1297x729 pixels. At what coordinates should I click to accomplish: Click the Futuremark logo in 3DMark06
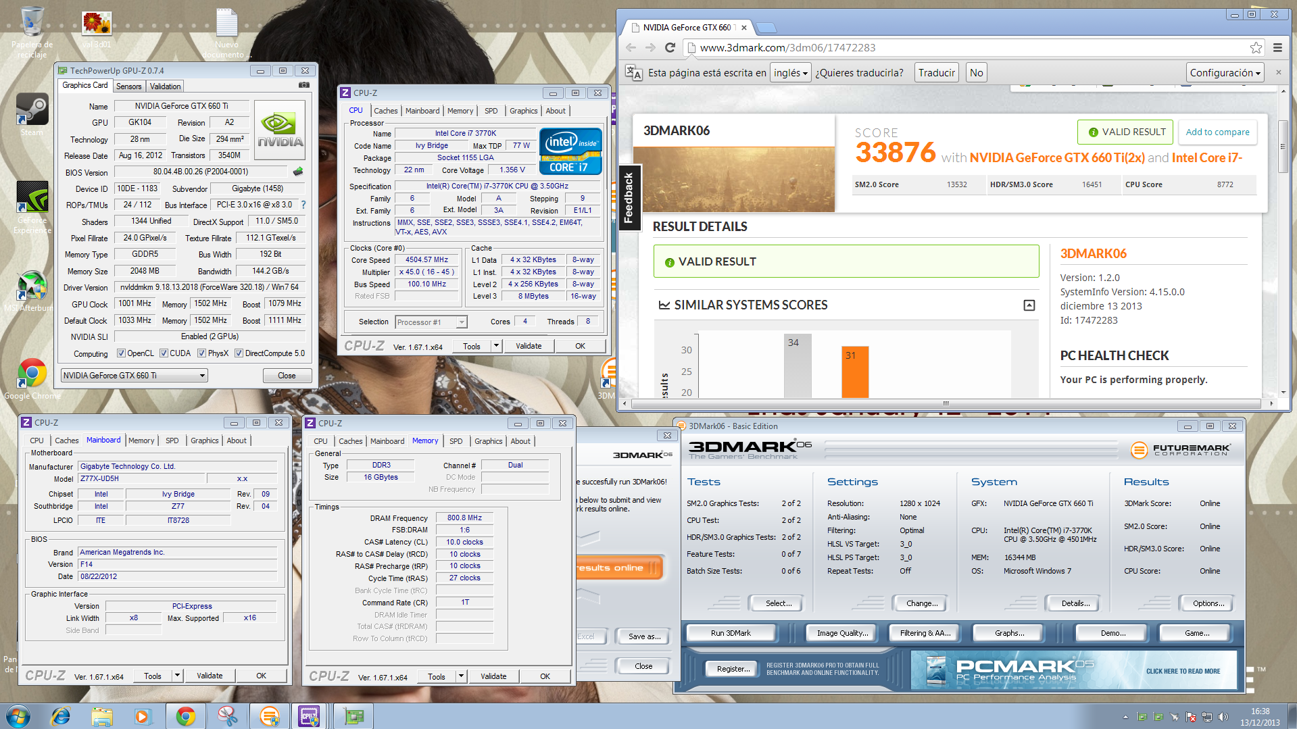(x=1181, y=450)
